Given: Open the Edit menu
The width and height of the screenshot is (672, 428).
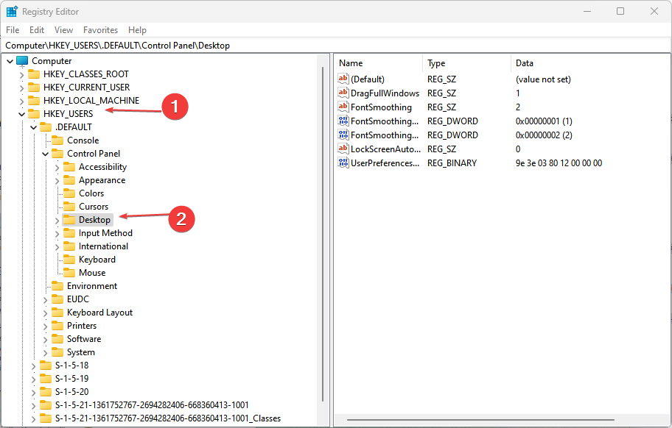Looking at the screenshot, I should click(x=37, y=30).
